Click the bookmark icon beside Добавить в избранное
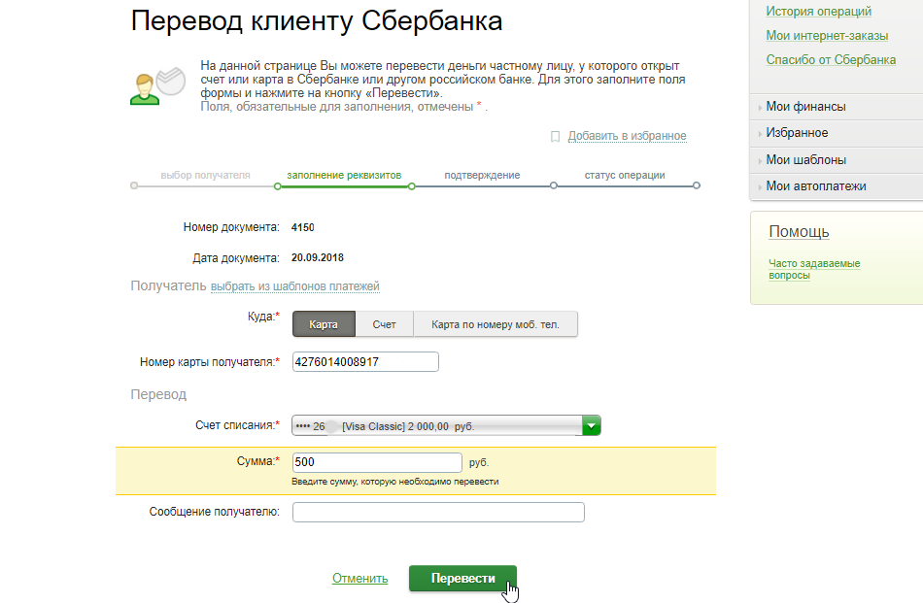The width and height of the screenshot is (923, 603). [x=555, y=137]
